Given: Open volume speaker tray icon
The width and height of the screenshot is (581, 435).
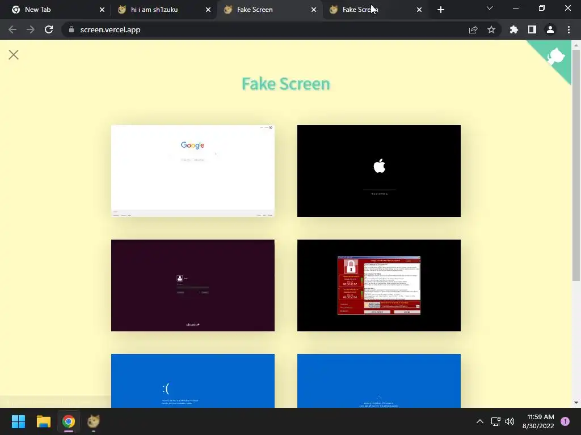Looking at the screenshot, I should 510,421.
